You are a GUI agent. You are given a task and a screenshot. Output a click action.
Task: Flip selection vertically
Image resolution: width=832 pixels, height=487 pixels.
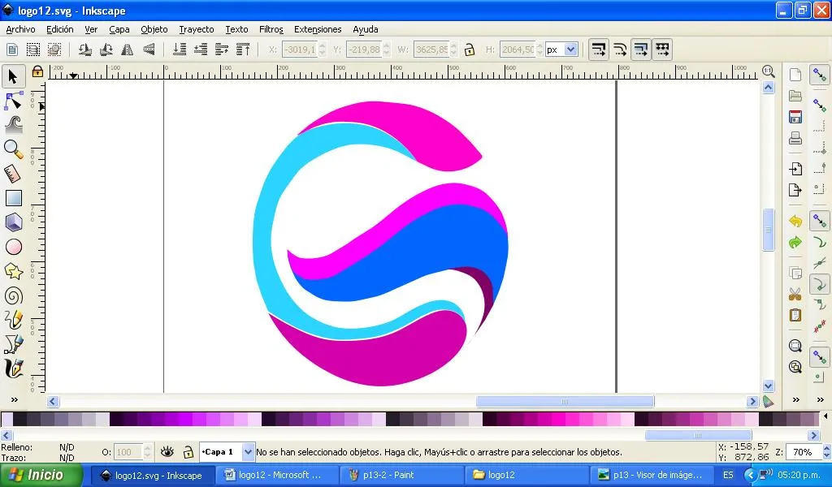coord(149,50)
